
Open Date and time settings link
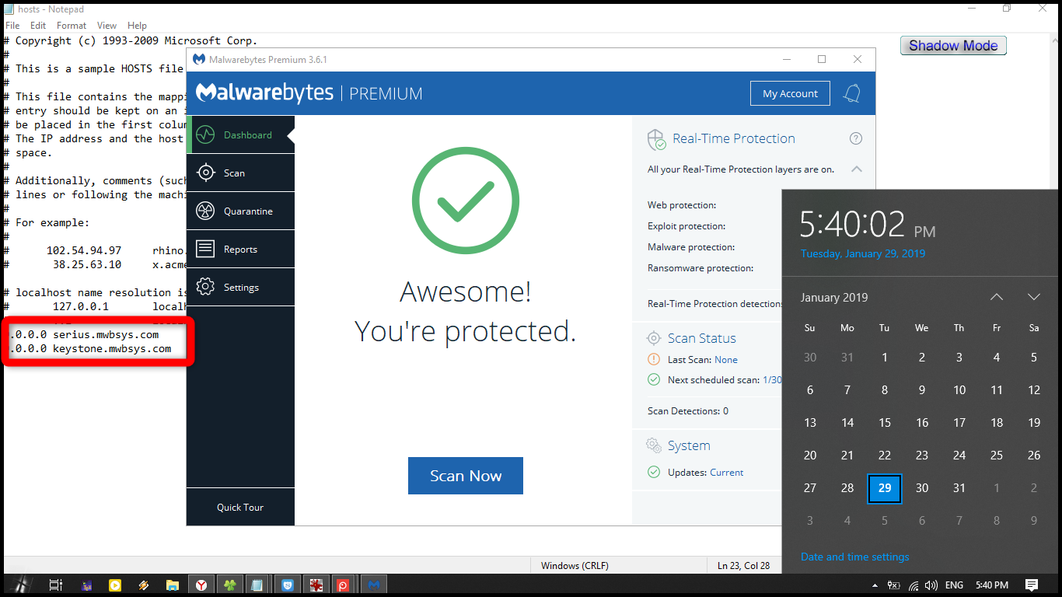(854, 557)
